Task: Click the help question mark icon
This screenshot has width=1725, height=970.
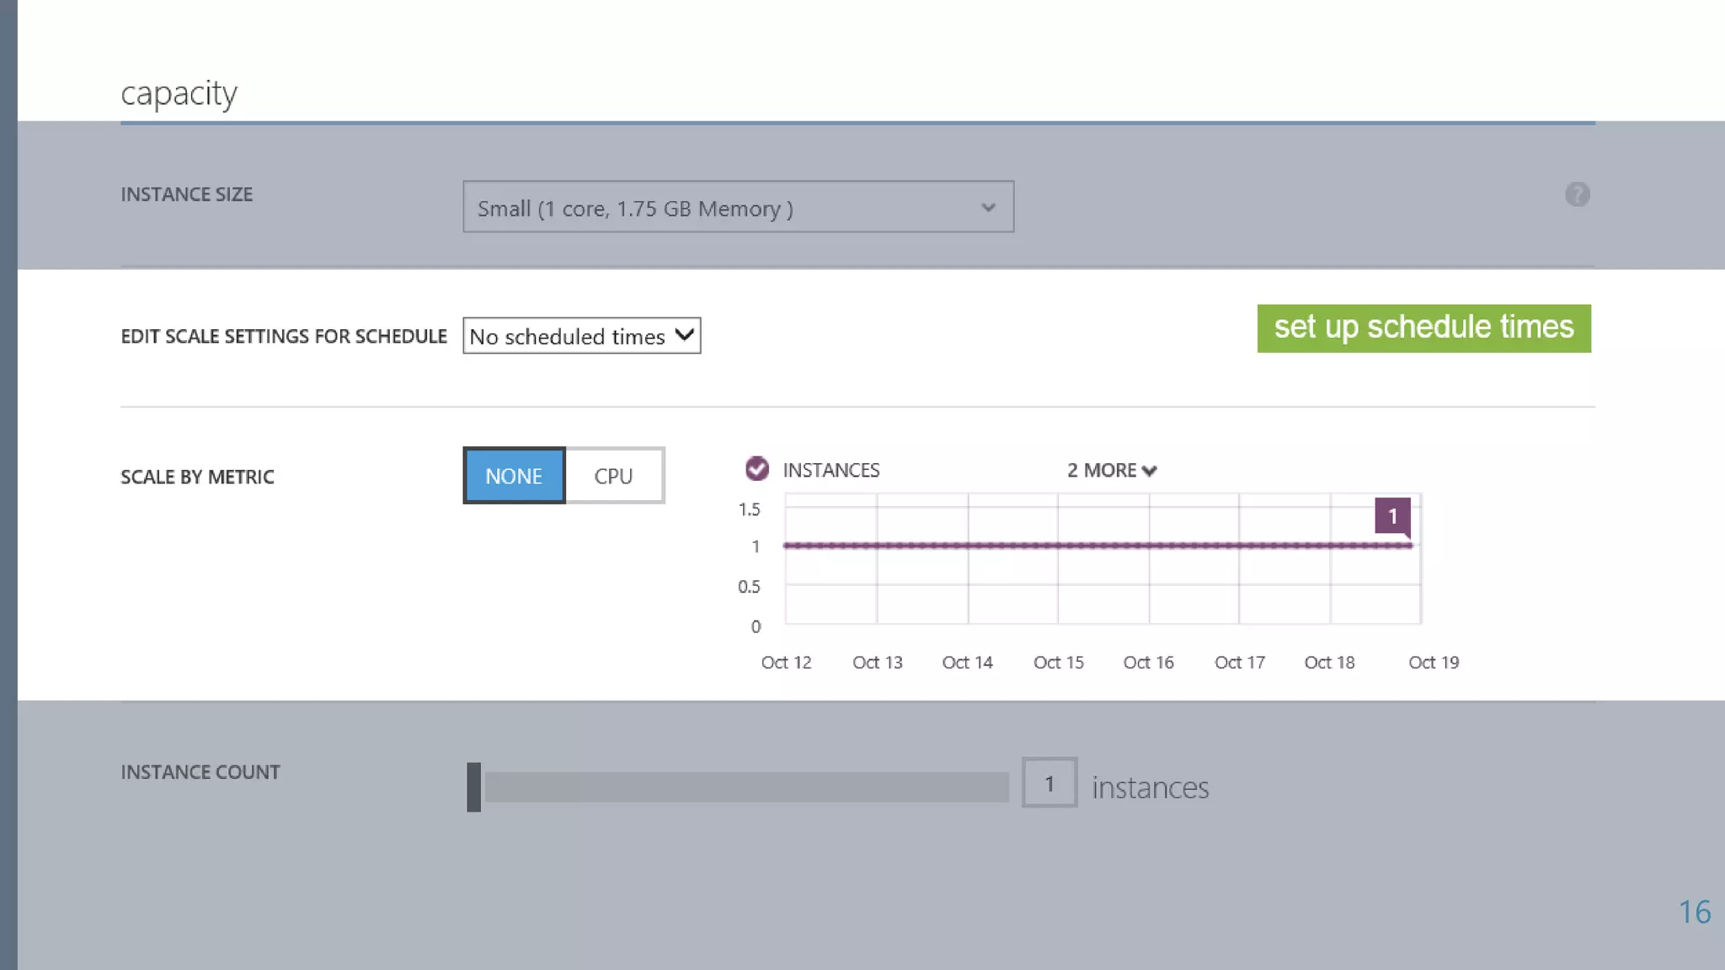Action: coord(1577,195)
